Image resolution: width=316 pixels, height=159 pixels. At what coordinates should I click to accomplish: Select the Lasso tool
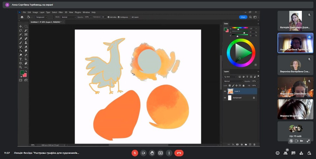tap(21, 30)
